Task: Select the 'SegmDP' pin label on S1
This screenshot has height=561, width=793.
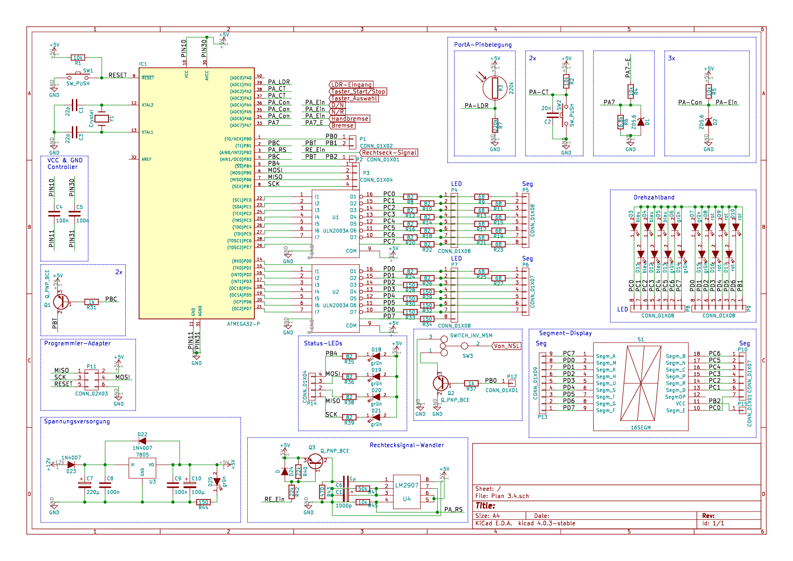Action: (675, 397)
